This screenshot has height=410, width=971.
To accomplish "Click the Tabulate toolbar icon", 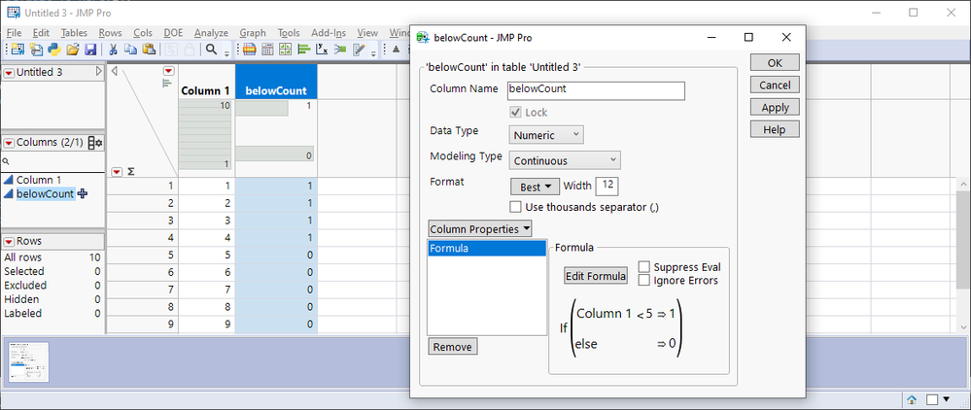I will tap(268, 50).
